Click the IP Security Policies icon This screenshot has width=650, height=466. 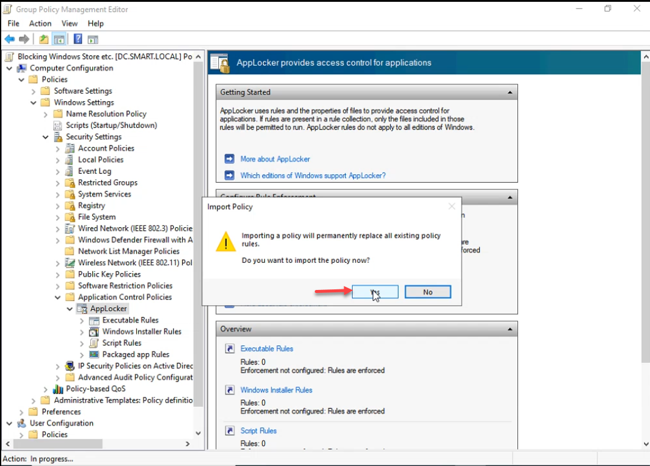coord(70,366)
